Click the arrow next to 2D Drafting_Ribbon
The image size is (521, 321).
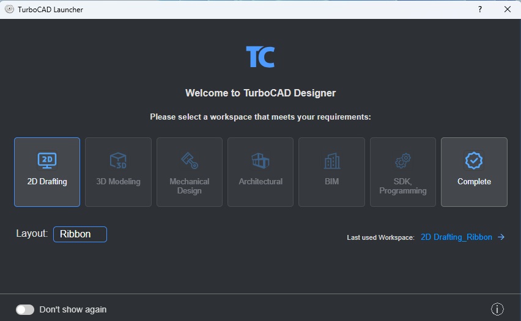click(x=501, y=237)
